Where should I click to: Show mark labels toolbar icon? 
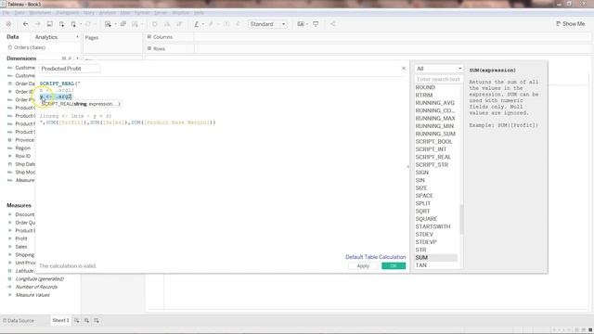coord(226,24)
